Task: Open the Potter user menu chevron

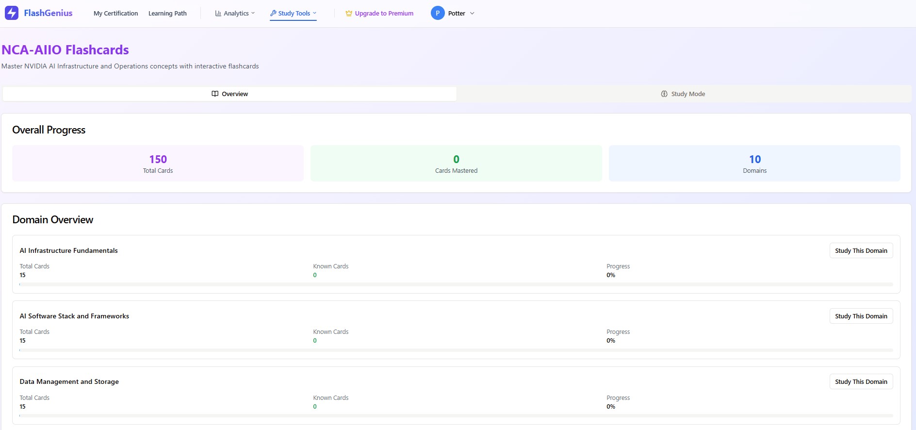Action: [472, 14]
